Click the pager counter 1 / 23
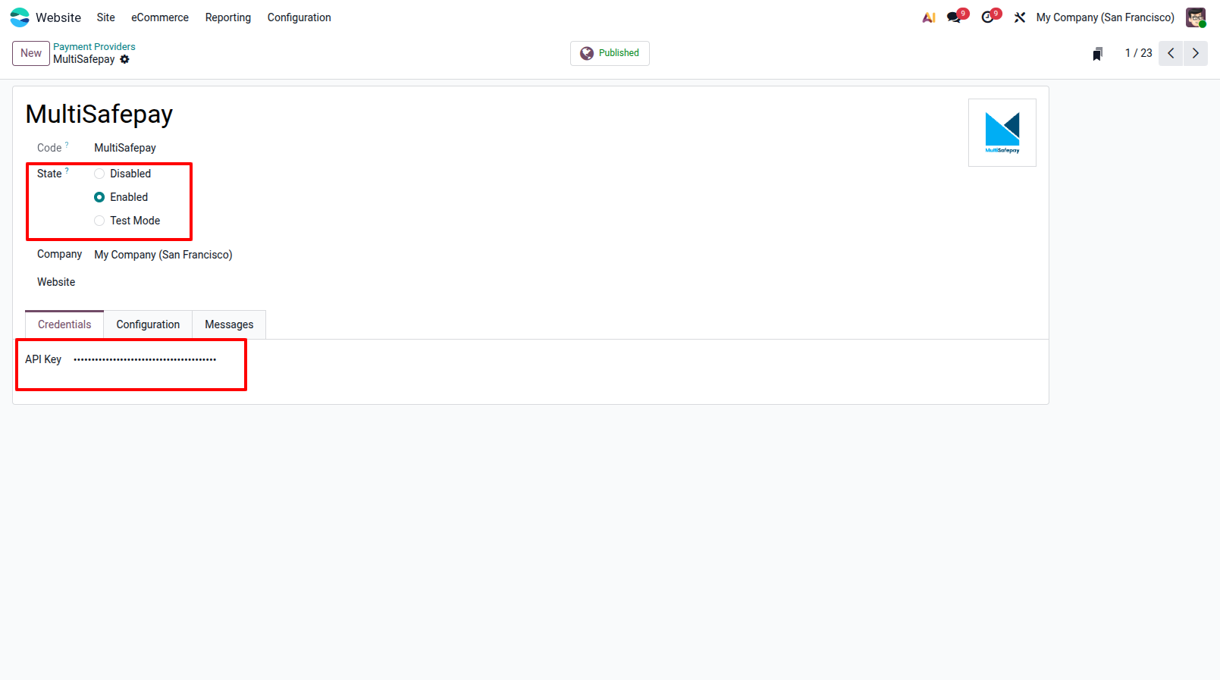1220x680 pixels. point(1139,53)
